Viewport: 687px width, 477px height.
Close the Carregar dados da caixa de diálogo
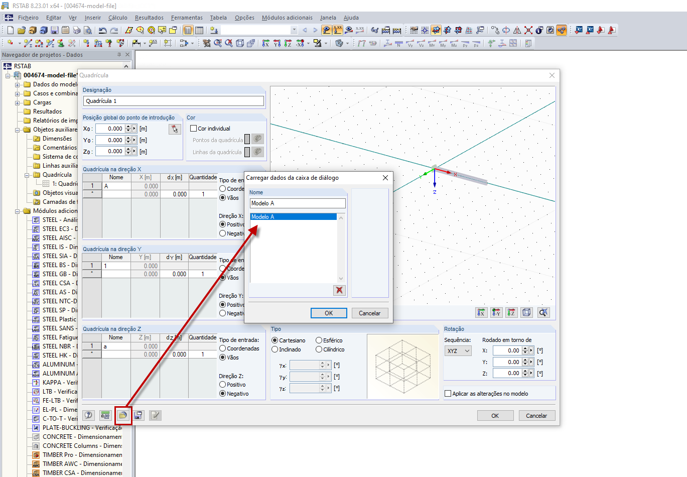click(x=385, y=178)
